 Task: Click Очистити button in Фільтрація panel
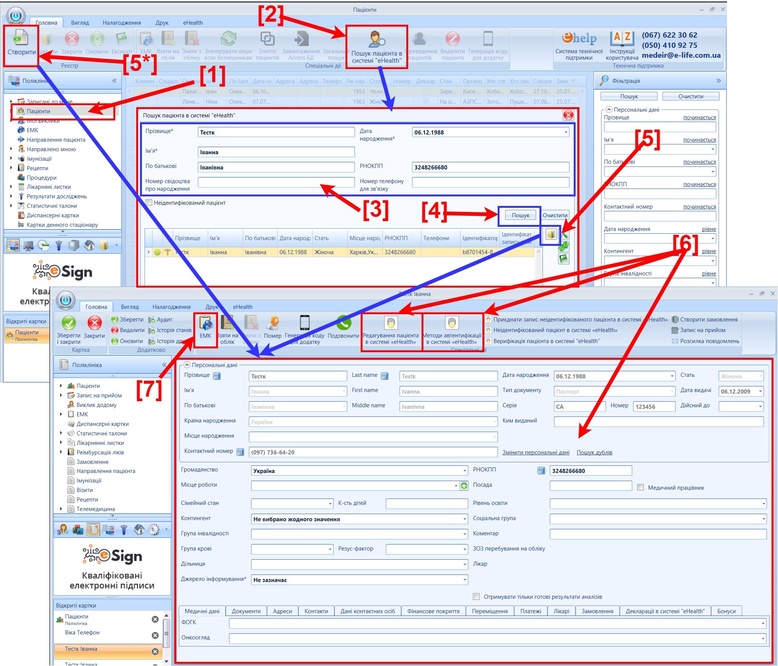(690, 96)
